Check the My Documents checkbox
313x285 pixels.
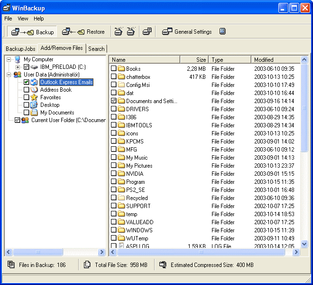click(26, 113)
